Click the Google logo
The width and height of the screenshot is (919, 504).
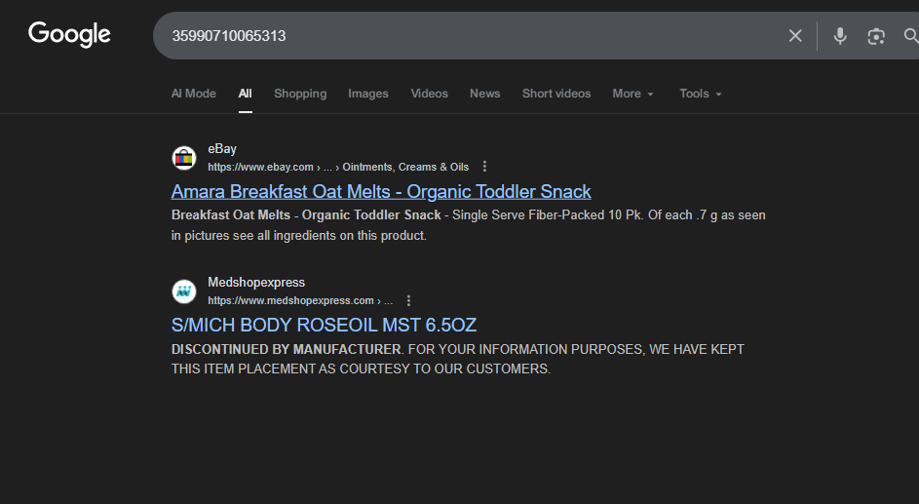[x=69, y=35]
